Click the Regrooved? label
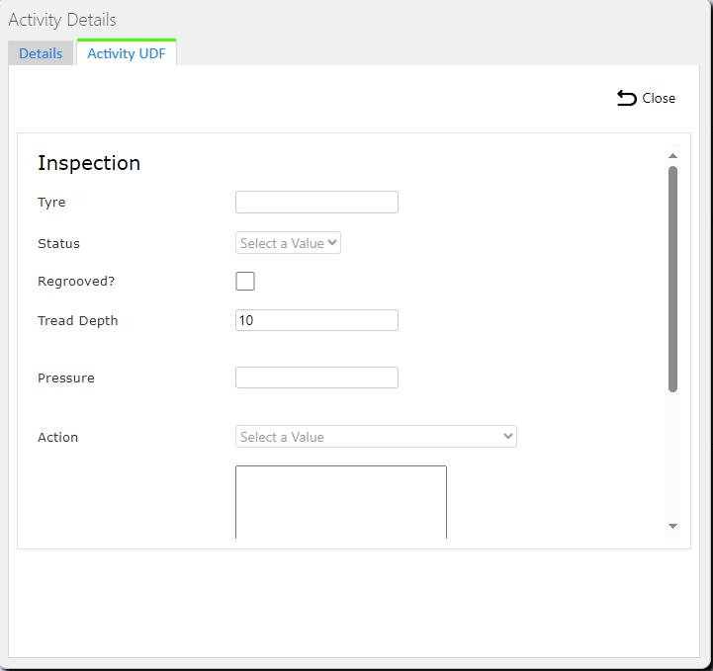 76,282
